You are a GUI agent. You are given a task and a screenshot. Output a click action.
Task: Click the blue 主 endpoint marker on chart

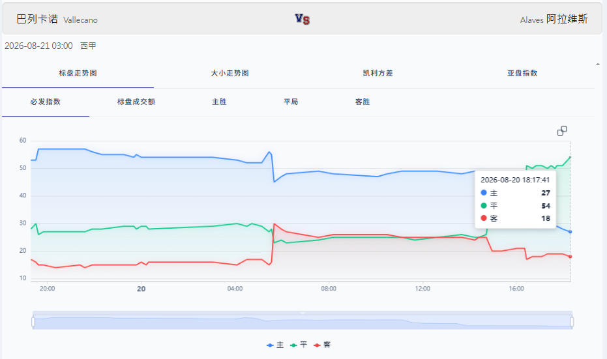click(570, 232)
